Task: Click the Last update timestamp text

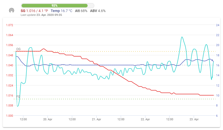Action: [41, 15]
